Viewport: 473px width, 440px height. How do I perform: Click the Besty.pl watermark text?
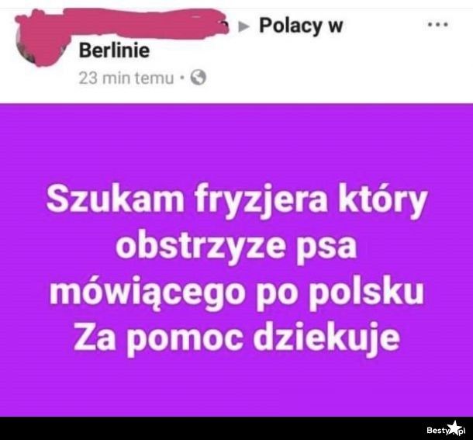[446, 430]
